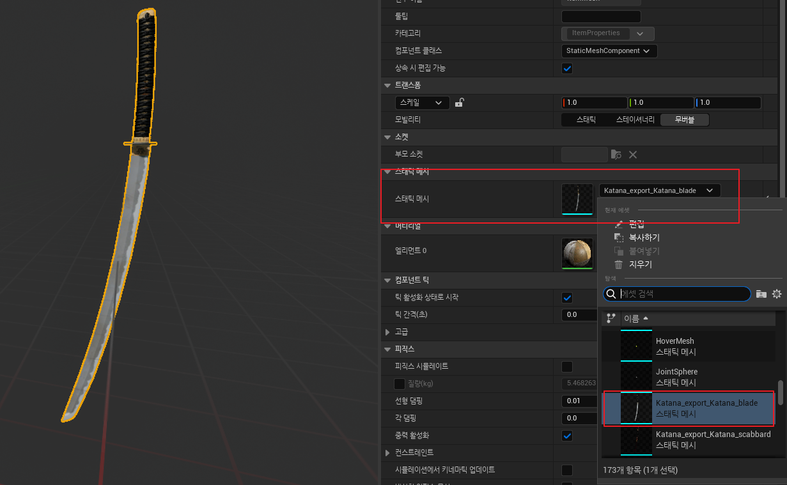Click the pencil icon beside 편집

click(x=618, y=224)
